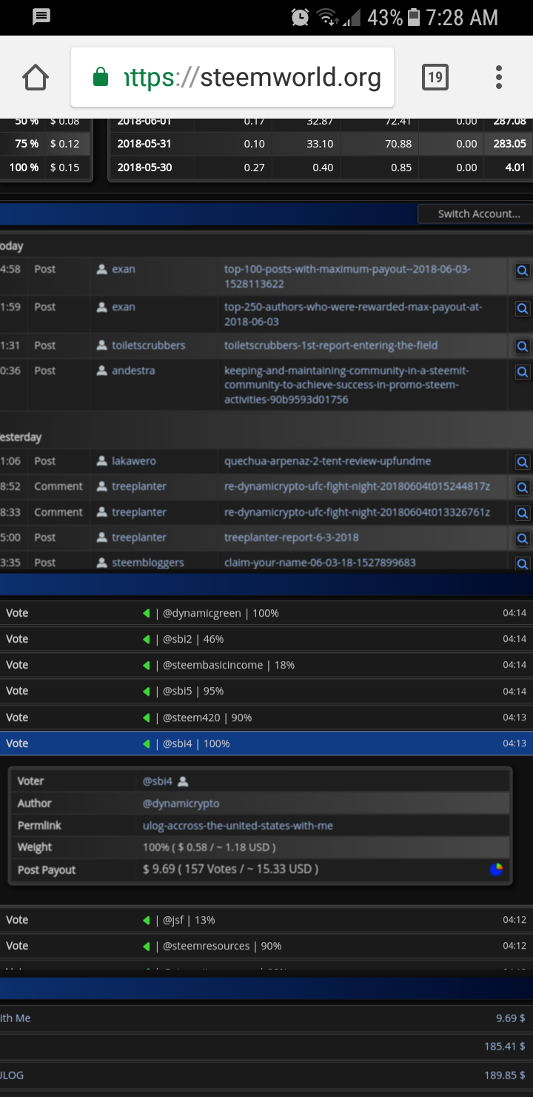Click the green arrow on @sbi4 vote

147,743
